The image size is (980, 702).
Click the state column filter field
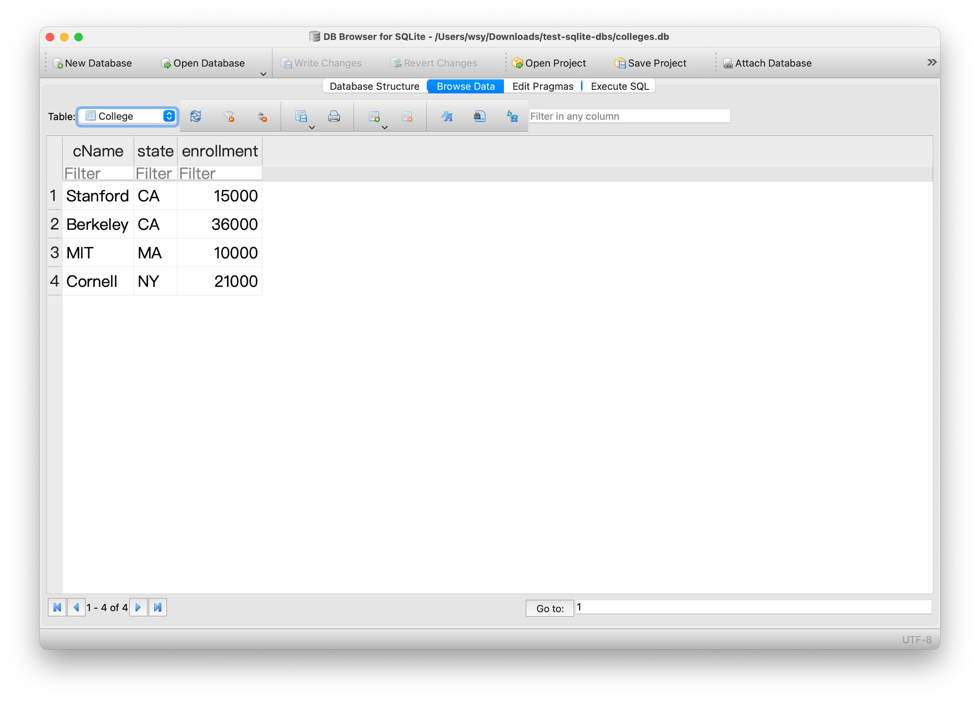tap(155, 174)
